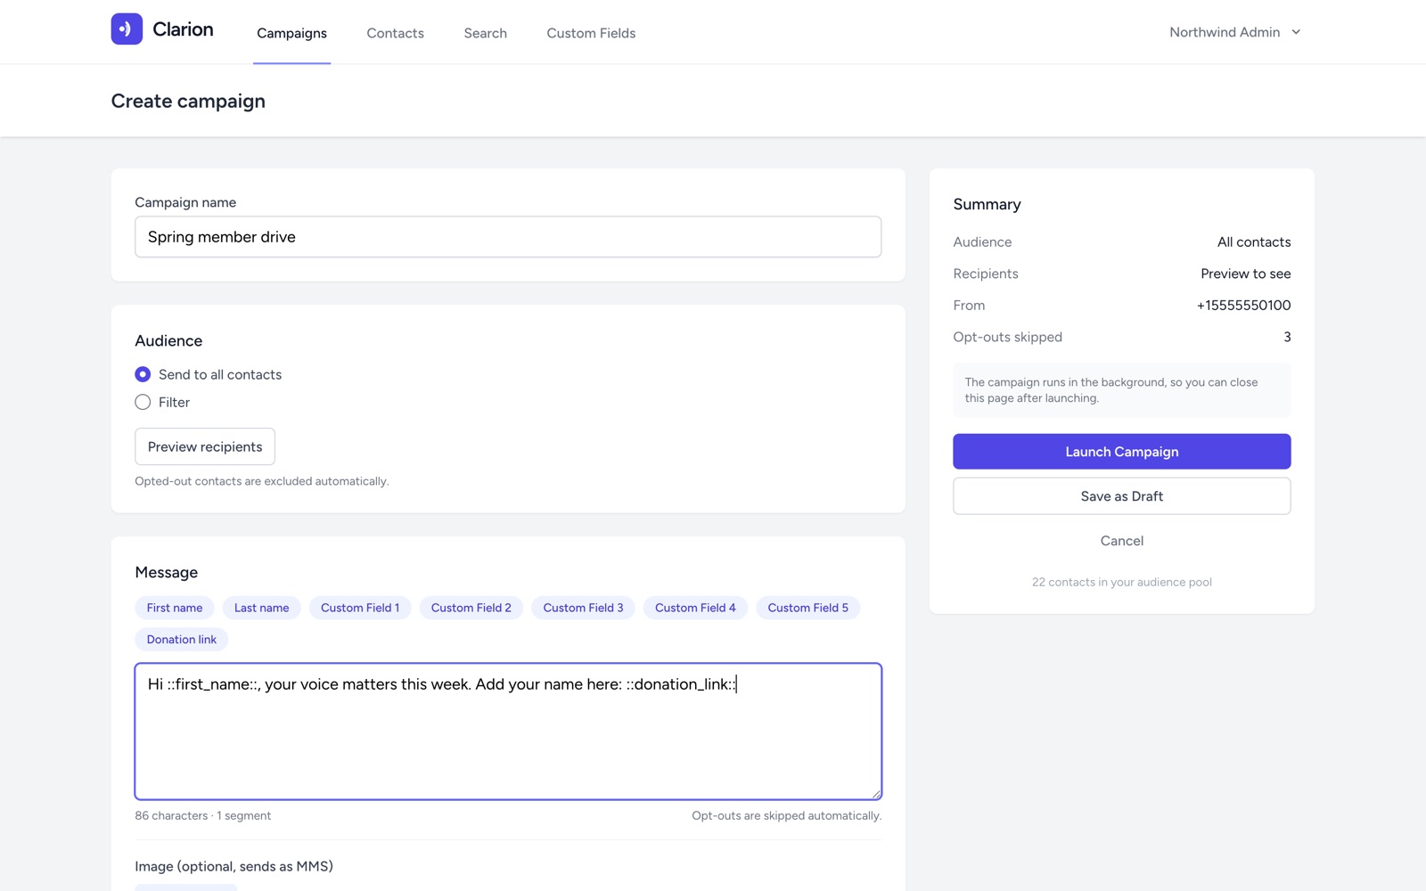Click the Campaign name input field
This screenshot has height=891, width=1426.
pos(508,237)
